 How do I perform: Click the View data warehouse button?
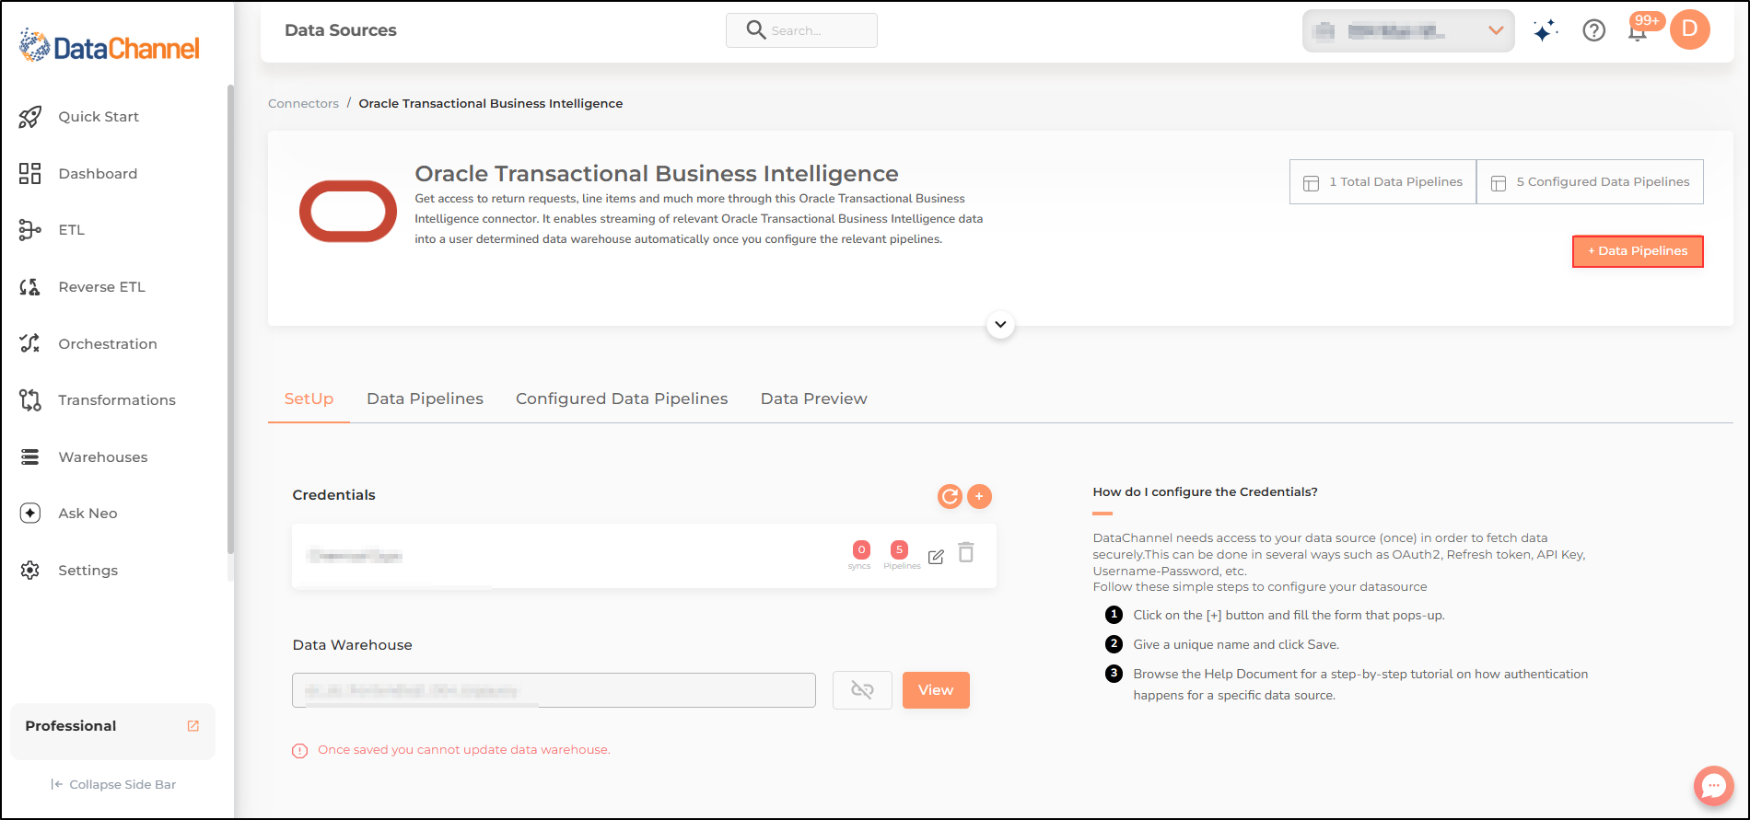tap(936, 690)
